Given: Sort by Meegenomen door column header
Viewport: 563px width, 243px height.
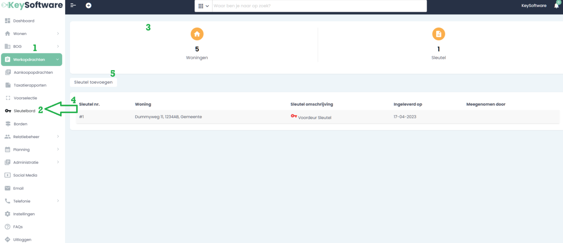Looking at the screenshot, I should click(x=486, y=104).
